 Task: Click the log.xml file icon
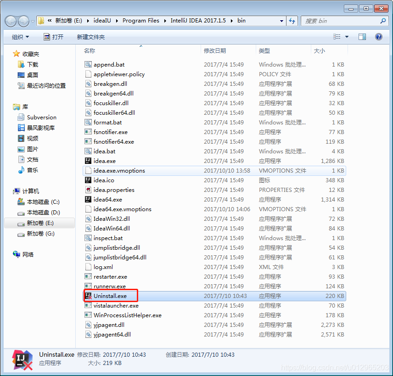tap(88, 267)
